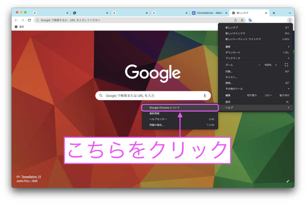This screenshot has height=203, width=306.
Task: Open 設定 from the Chrome menu
Action: coord(255,102)
